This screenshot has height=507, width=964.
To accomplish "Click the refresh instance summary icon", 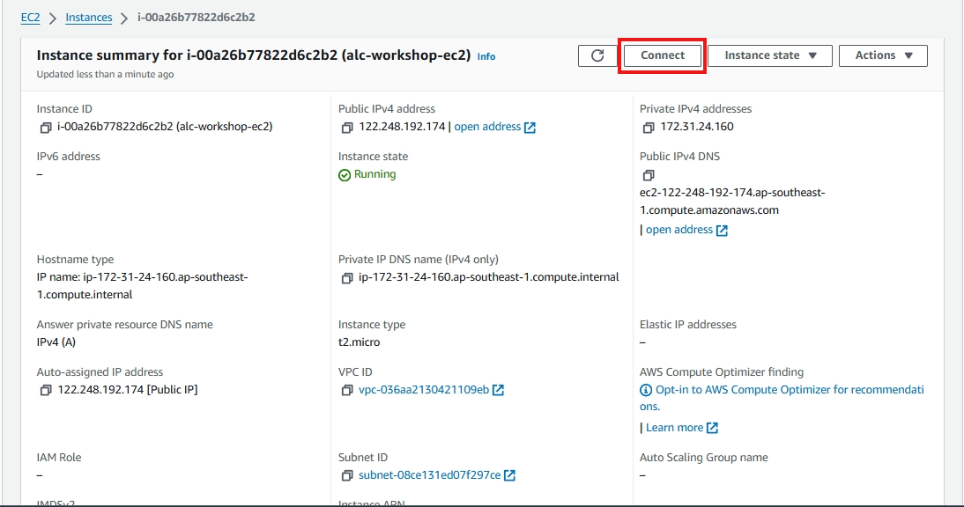I will coord(597,55).
